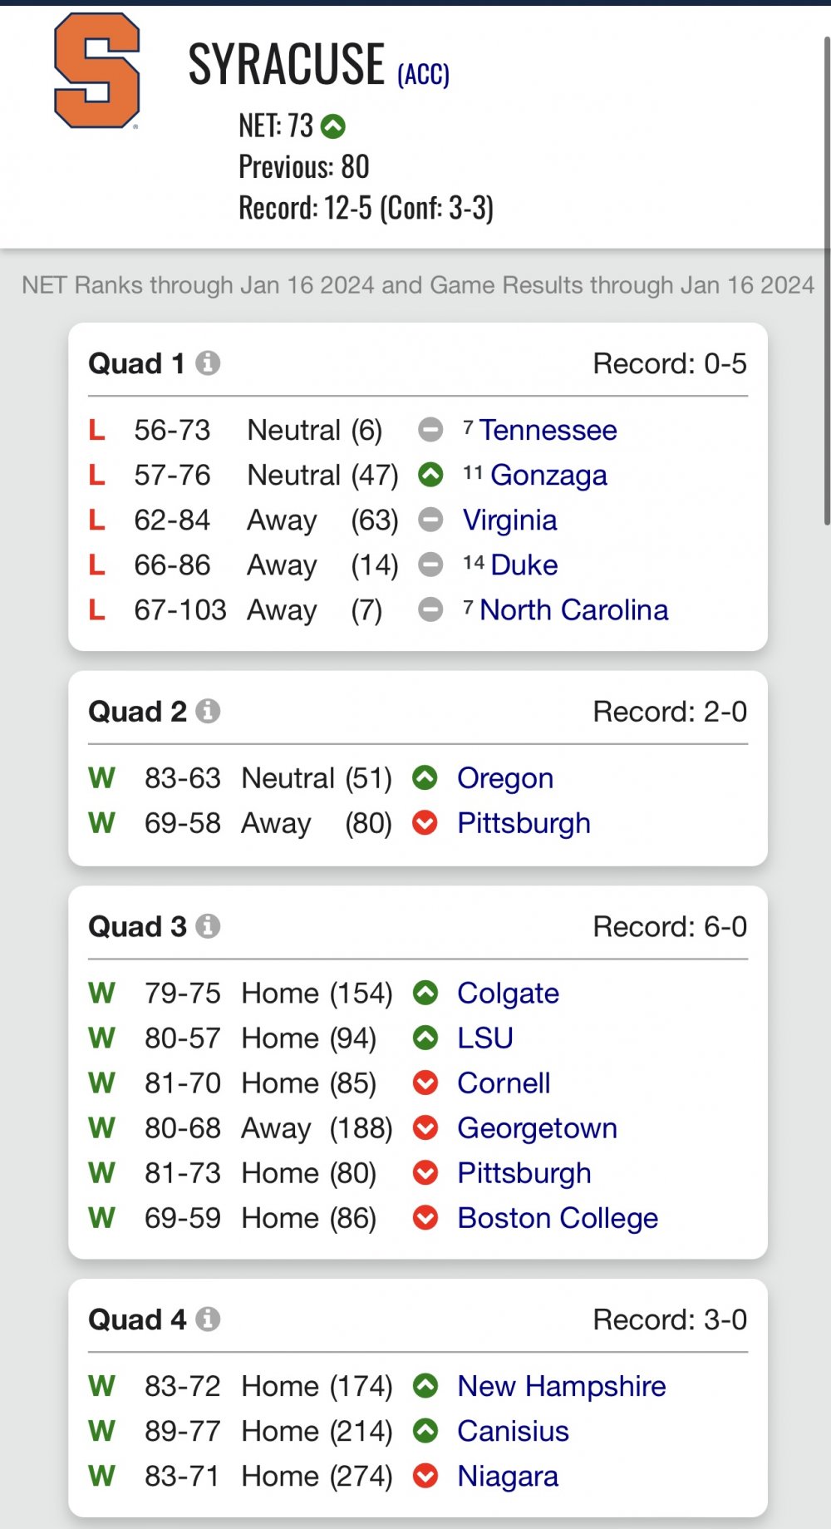Viewport: 831px width, 1529px height.
Task: Open the New Hampshire team link
Action: [x=562, y=1386]
